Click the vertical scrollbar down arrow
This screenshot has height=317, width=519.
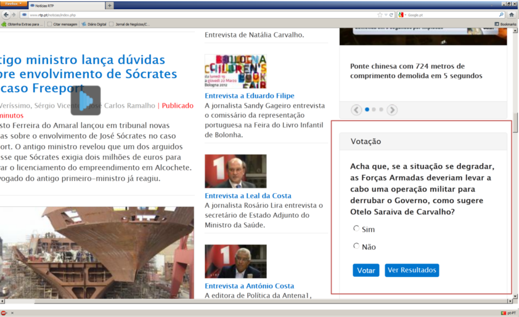coord(515,296)
